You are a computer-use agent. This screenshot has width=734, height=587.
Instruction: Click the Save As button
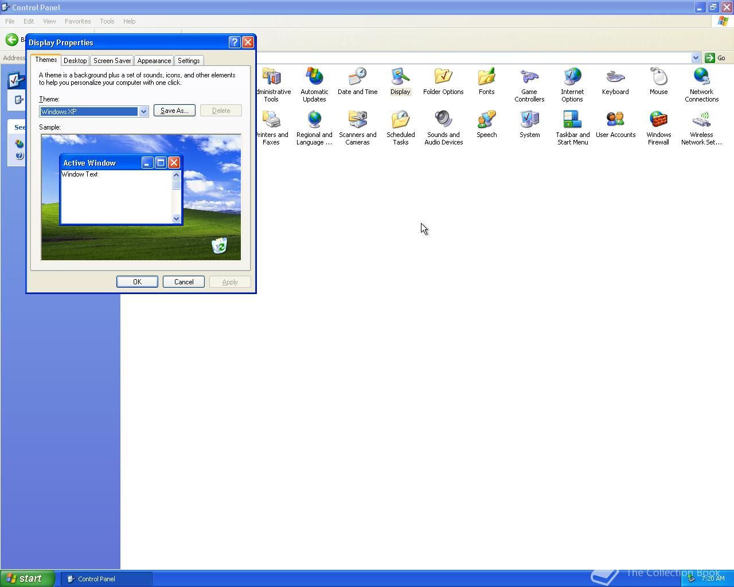(x=174, y=111)
